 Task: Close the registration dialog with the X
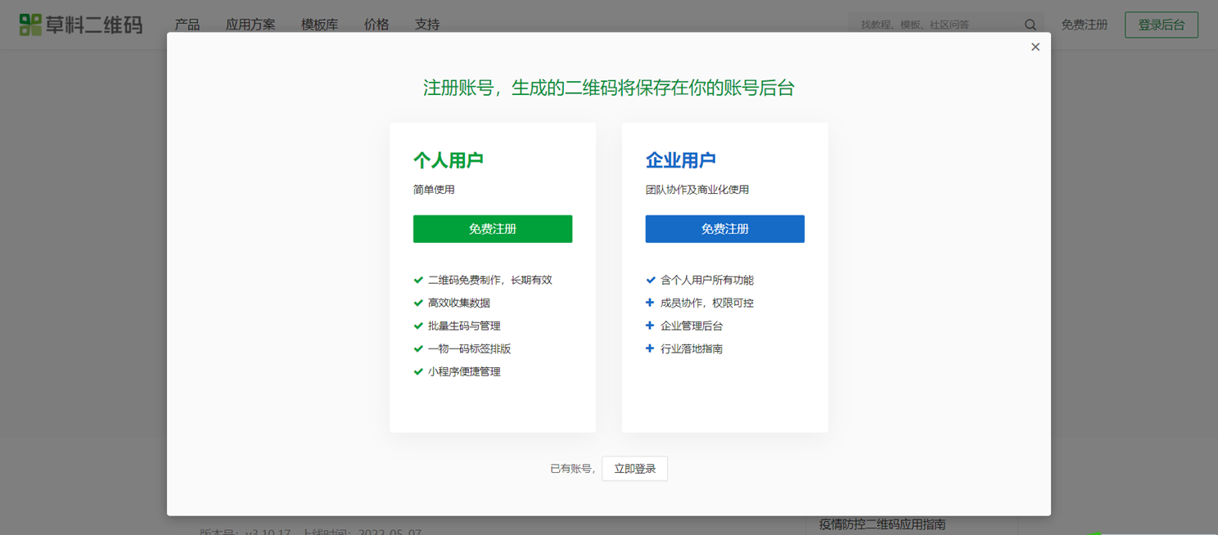click(1035, 47)
